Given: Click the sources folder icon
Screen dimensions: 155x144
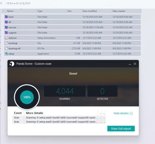Looking at the screenshot, I should tap(7, 27).
